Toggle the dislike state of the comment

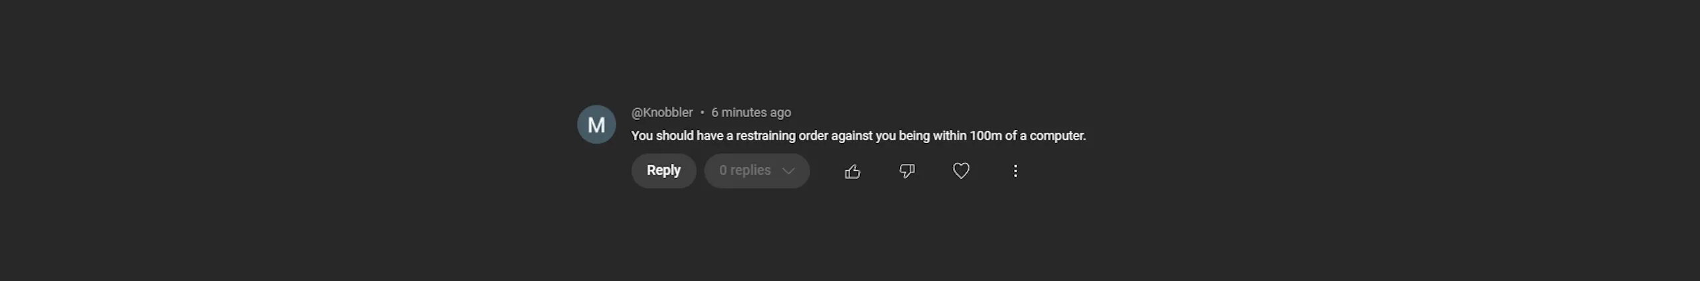[x=906, y=171]
